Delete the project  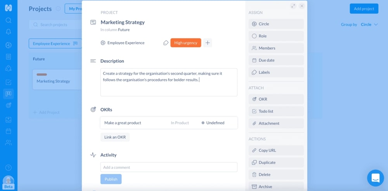[x=276, y=174]
